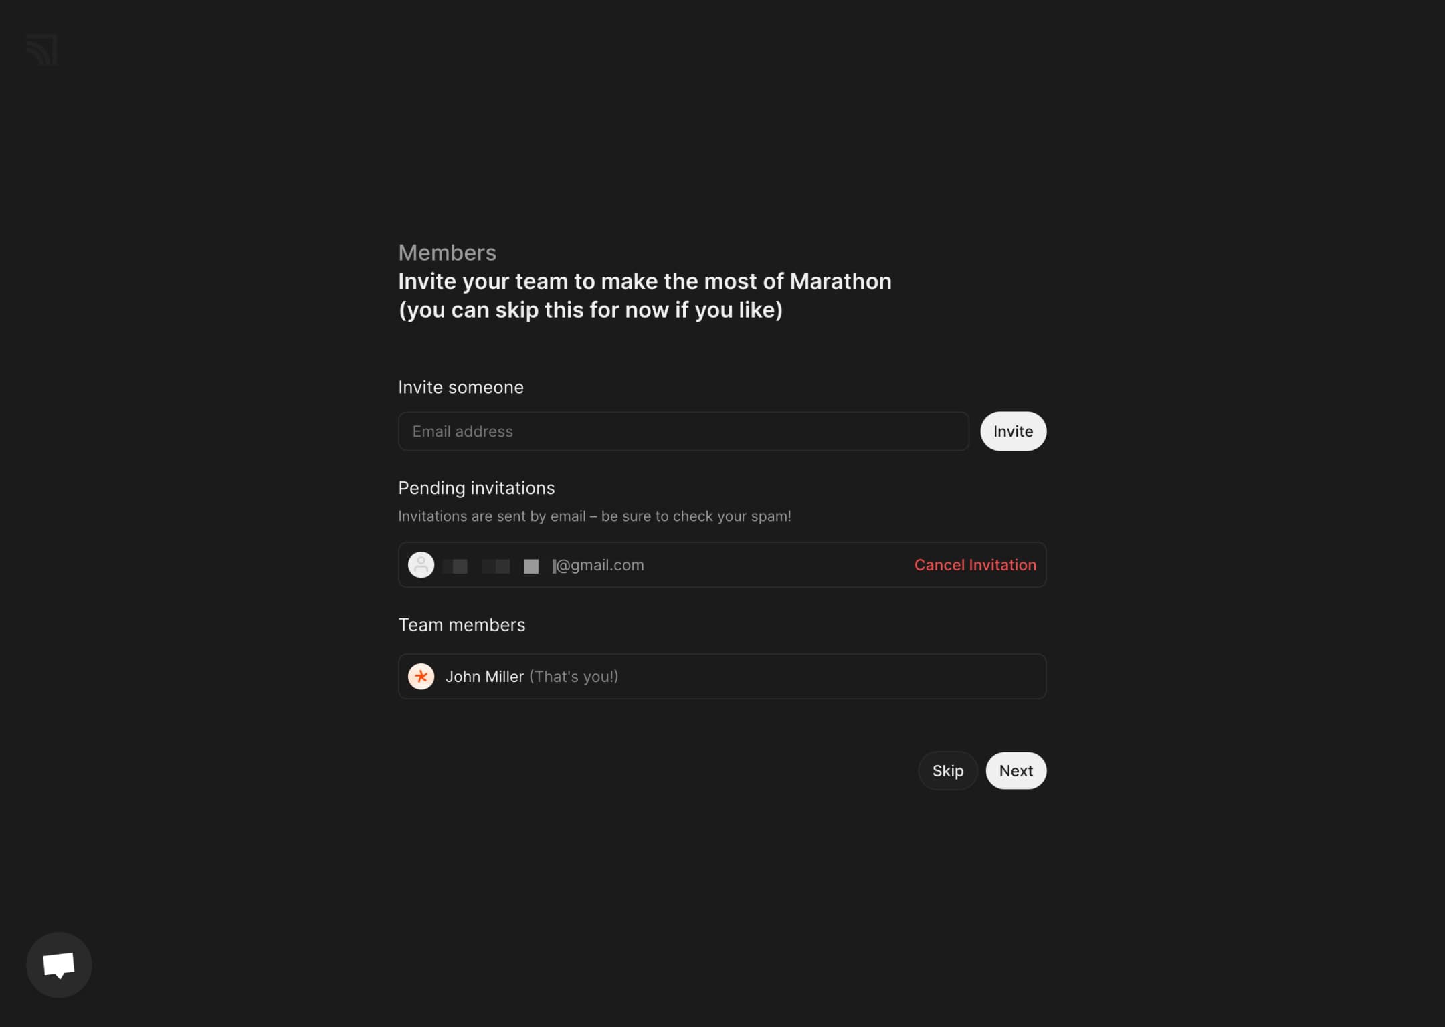Click the Invite someone section header

(460, 386)
